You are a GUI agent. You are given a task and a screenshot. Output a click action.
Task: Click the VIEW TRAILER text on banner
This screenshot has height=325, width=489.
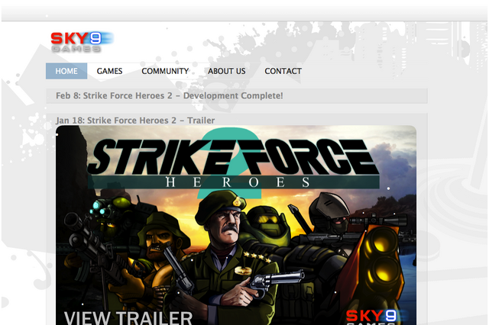click(128, 318)
